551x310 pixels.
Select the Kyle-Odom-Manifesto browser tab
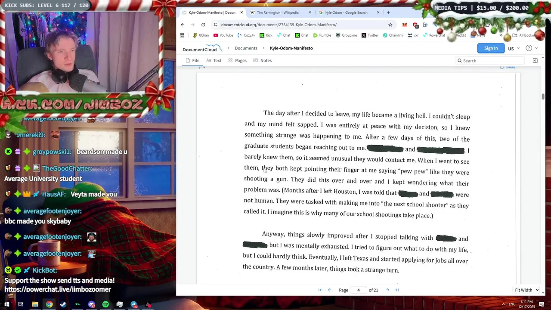click(x=212, y=12)
